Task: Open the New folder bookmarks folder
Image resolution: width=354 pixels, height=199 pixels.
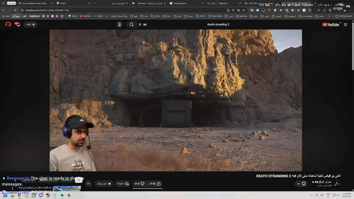Action: (x=215, y=16)
